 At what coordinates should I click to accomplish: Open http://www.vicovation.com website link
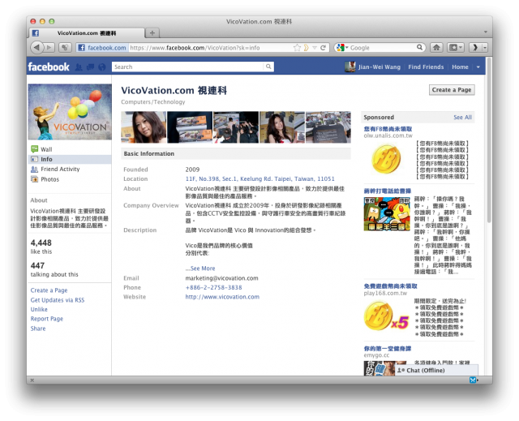tap(222, 297)
